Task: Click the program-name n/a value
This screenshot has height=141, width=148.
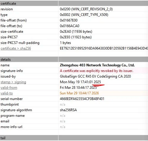Action: click(63, 116)
